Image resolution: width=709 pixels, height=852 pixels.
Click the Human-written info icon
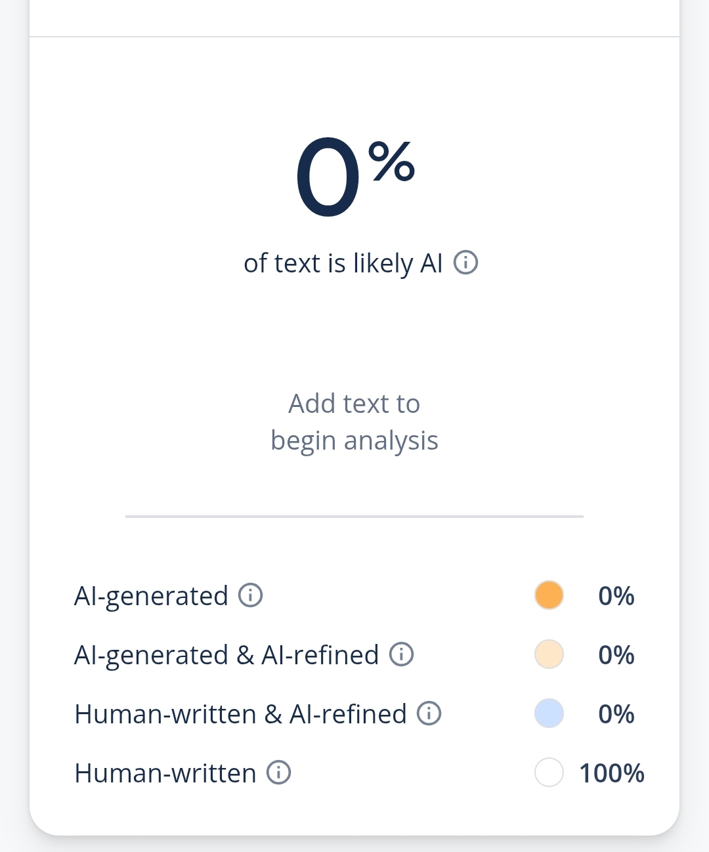tap(278, 773)
